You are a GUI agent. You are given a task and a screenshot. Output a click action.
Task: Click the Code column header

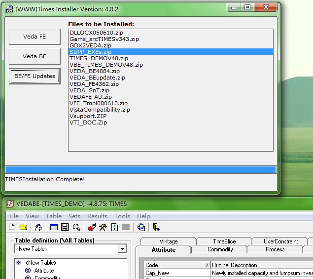click(177, 265)
